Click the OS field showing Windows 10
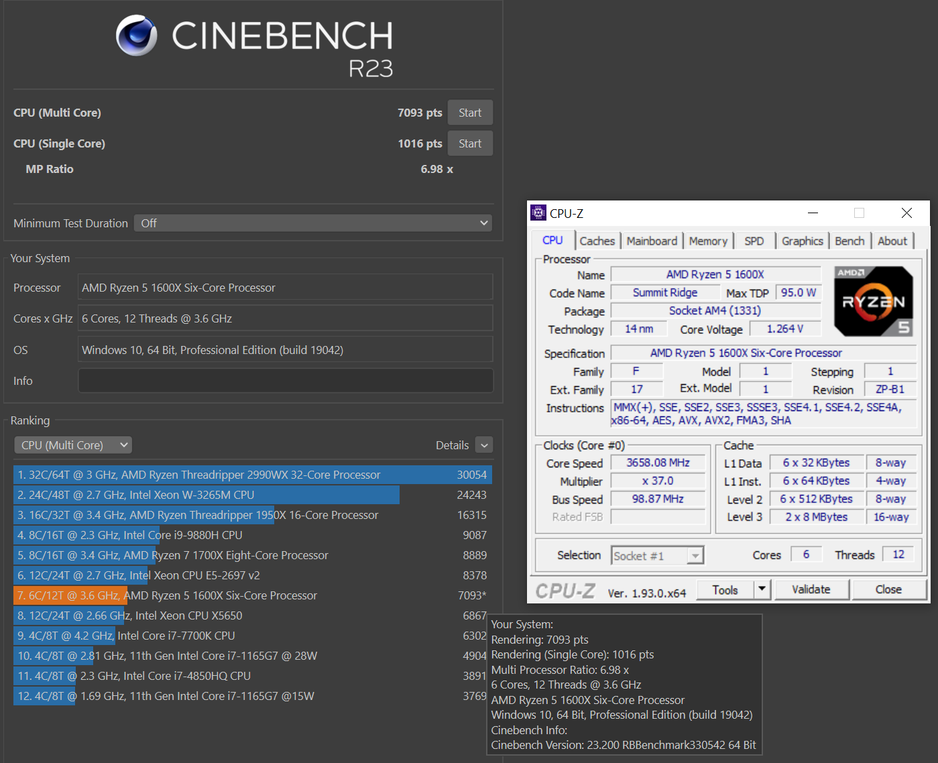 click(286, 350)
